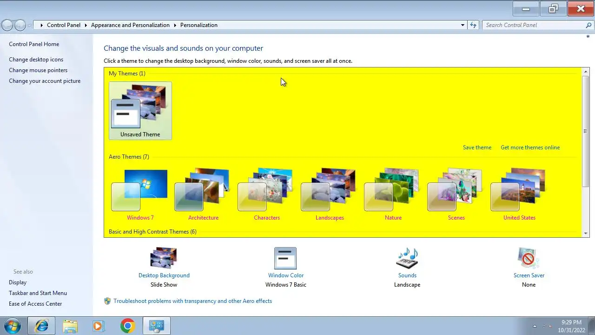Apply the Nature theme
Viewport: 595px width, 335px height.
[x=393, y=194]
